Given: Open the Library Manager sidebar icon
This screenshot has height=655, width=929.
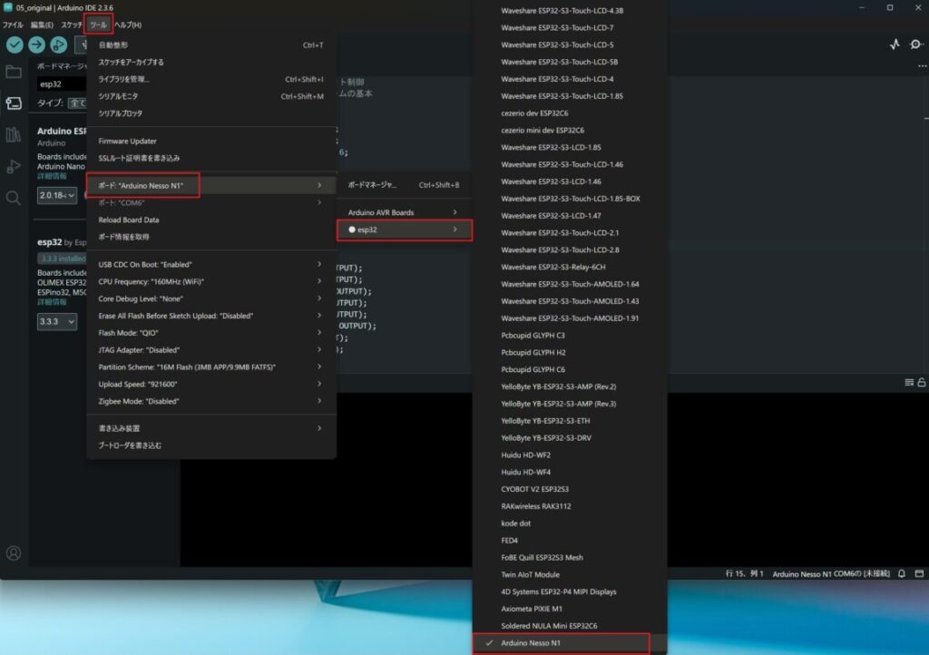Looking at the screenshot, I should pyautogui.click(x=14, y=135).
